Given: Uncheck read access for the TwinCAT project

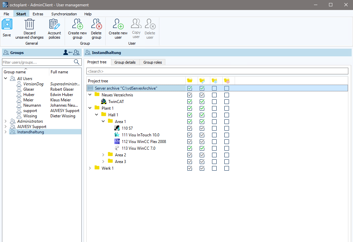Looking at the screenshot, I should click(190, 101).
